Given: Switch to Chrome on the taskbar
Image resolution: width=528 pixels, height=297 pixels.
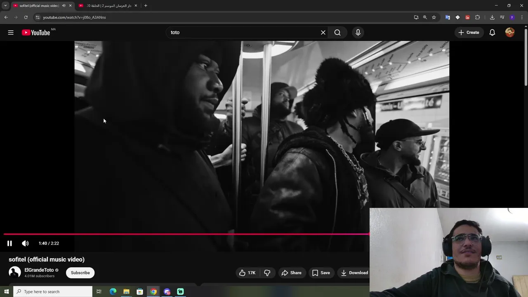Looking at the screenshot, I should pyautogui.click(x=153, y=292).
